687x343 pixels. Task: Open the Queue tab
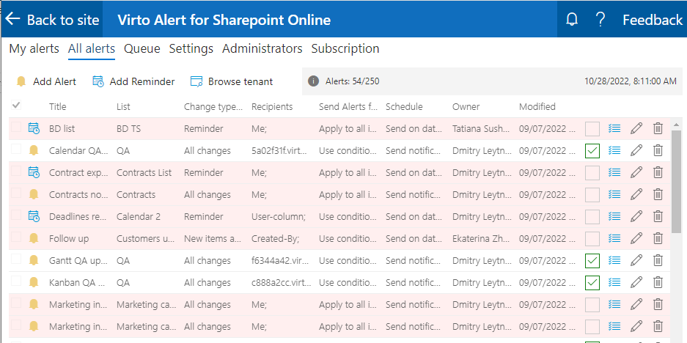click(x=142, y=48)
